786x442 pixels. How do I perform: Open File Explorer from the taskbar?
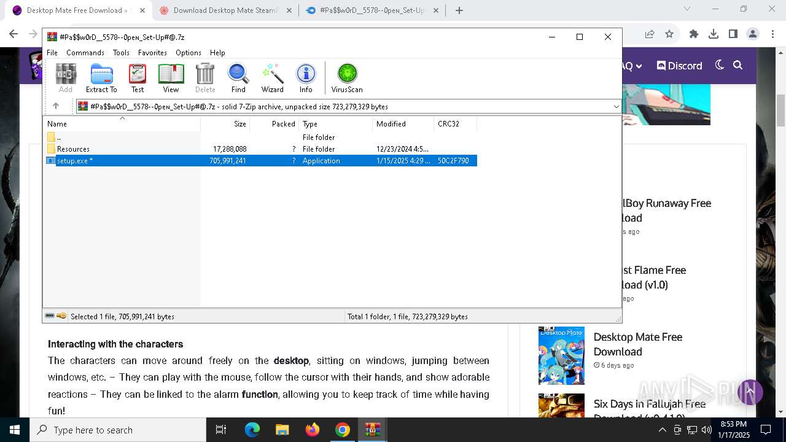point(282,430)
